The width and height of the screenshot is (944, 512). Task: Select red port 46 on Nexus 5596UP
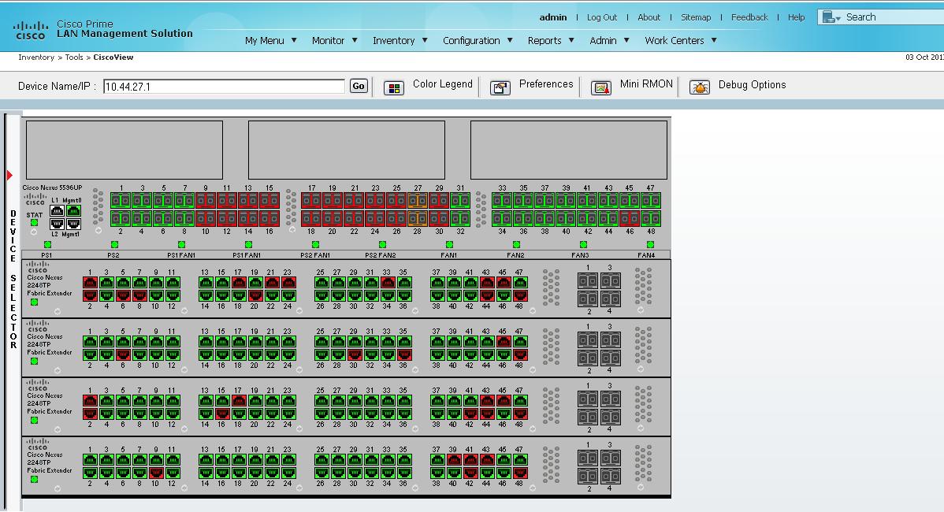point(629,218)
